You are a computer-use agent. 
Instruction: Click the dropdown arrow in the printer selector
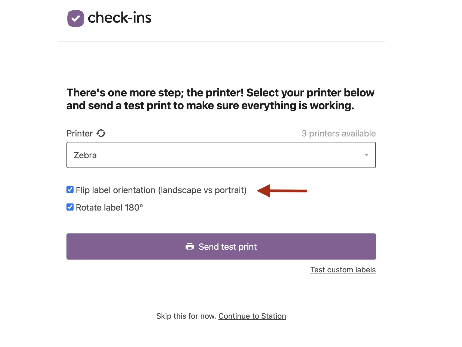[366, 155]
